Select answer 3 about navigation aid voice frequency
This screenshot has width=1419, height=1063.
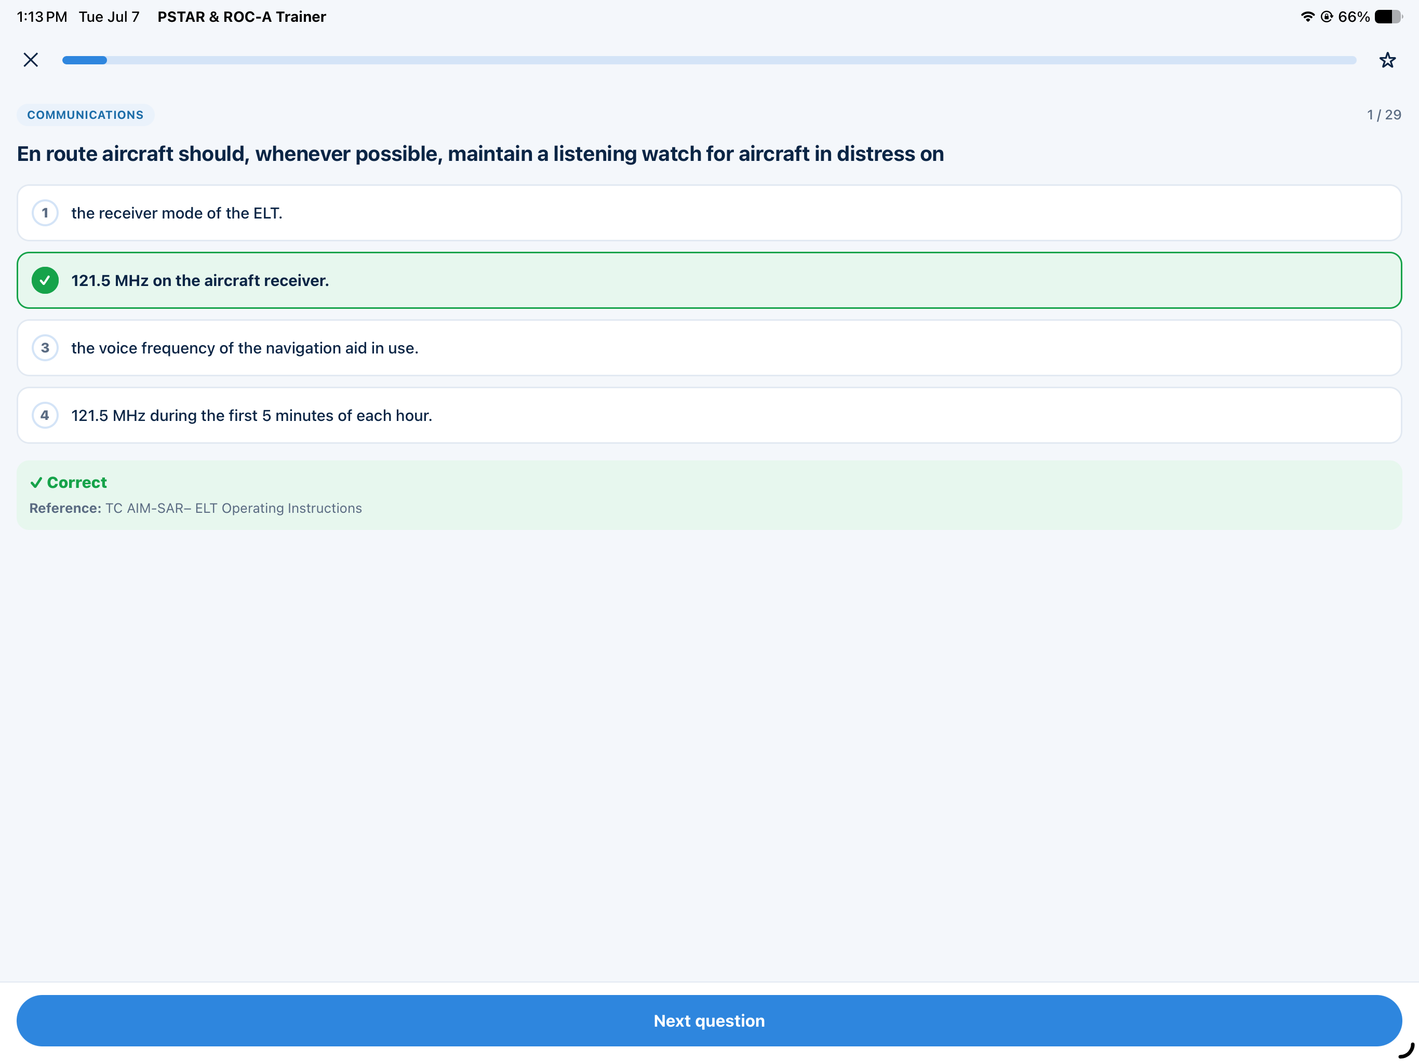(709, 347)
